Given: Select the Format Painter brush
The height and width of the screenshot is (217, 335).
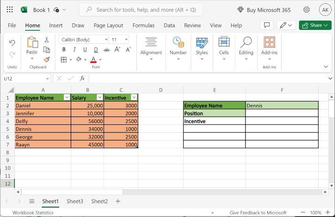Looking at the screenshot, I should [x=47, y=59].
